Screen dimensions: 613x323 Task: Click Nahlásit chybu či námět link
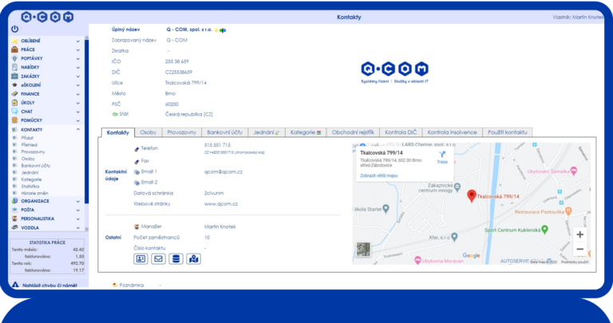point(49,286)
